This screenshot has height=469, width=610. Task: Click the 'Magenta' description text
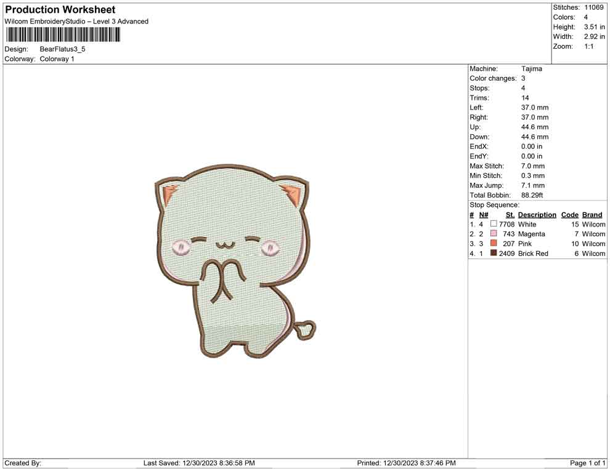point(531,234)
